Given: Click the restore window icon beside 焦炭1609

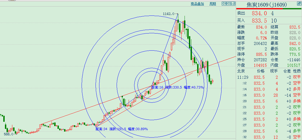Looking at the screenshot, I should (299, 4).
